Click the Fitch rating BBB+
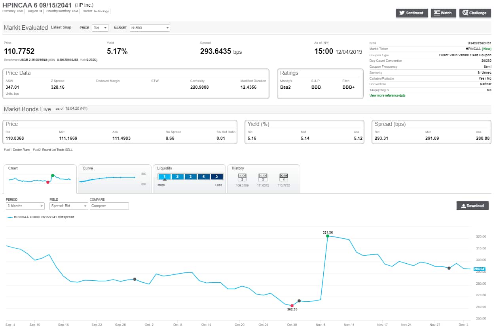Image resolution: width=495 pixels, height=333 pixels. pyautogui.click(x=349, y=87)
